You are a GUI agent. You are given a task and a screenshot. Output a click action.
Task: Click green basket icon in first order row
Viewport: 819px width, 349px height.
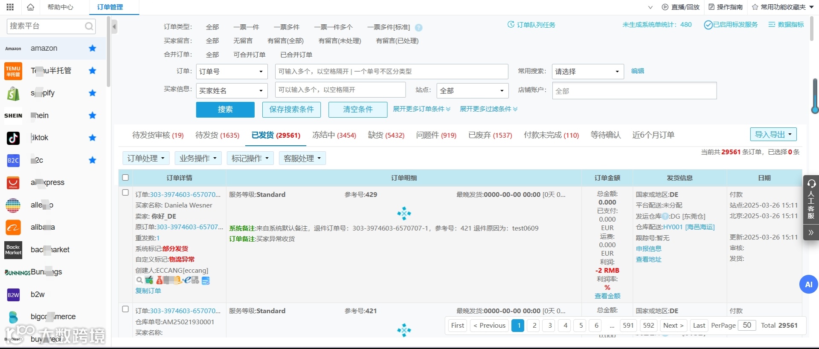[x=149, y=280]
